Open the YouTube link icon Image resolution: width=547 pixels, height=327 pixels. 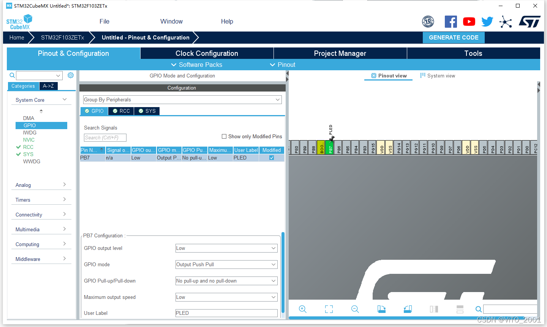(x=469, y=22)
